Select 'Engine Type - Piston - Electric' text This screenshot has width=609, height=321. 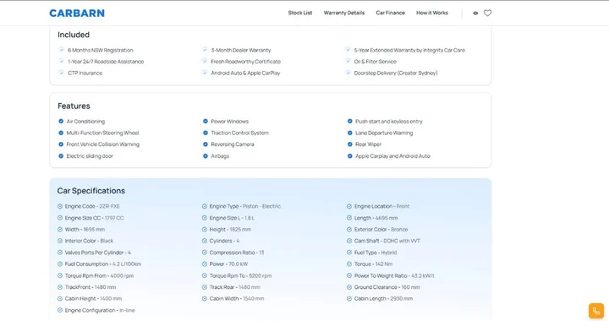pyautogui.click(x=245, y=206)
